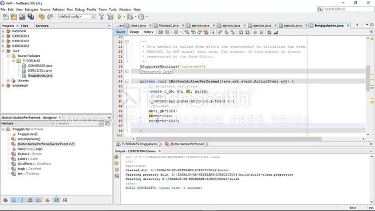This screenshot has width=375, height=211.
Task: Click the Debug Project toolbar icon
Action: click(130, 17)
